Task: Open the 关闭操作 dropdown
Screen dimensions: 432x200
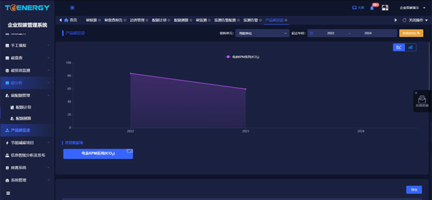Action: click(418, 20)
